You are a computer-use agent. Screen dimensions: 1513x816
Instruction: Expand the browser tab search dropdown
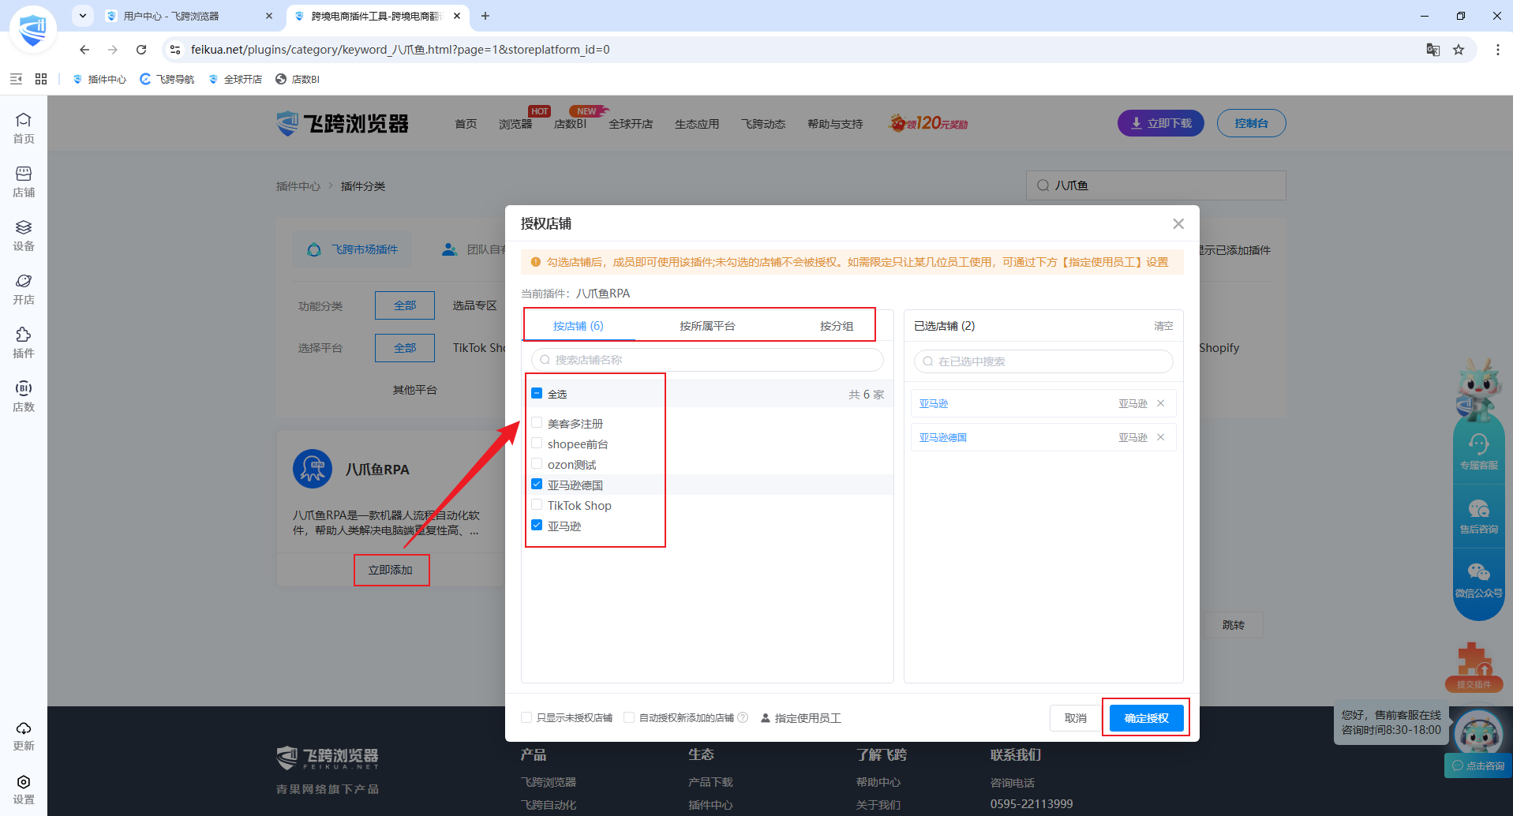pos(83,16)
